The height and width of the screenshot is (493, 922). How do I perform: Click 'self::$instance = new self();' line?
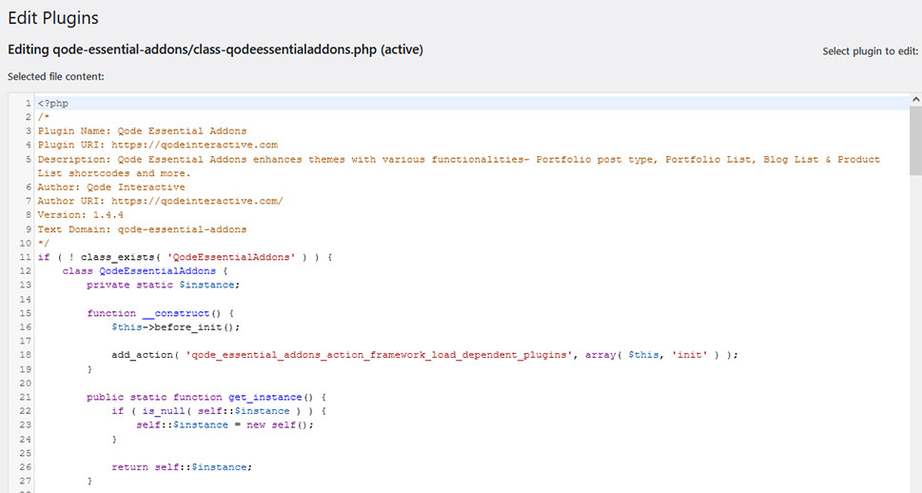[226, 424]
